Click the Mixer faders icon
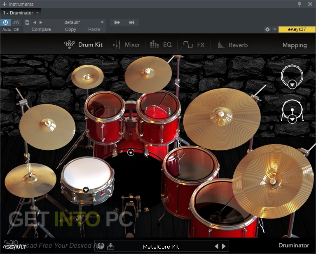The width and height of the screenshot is (316, 254). pos(117,45)
